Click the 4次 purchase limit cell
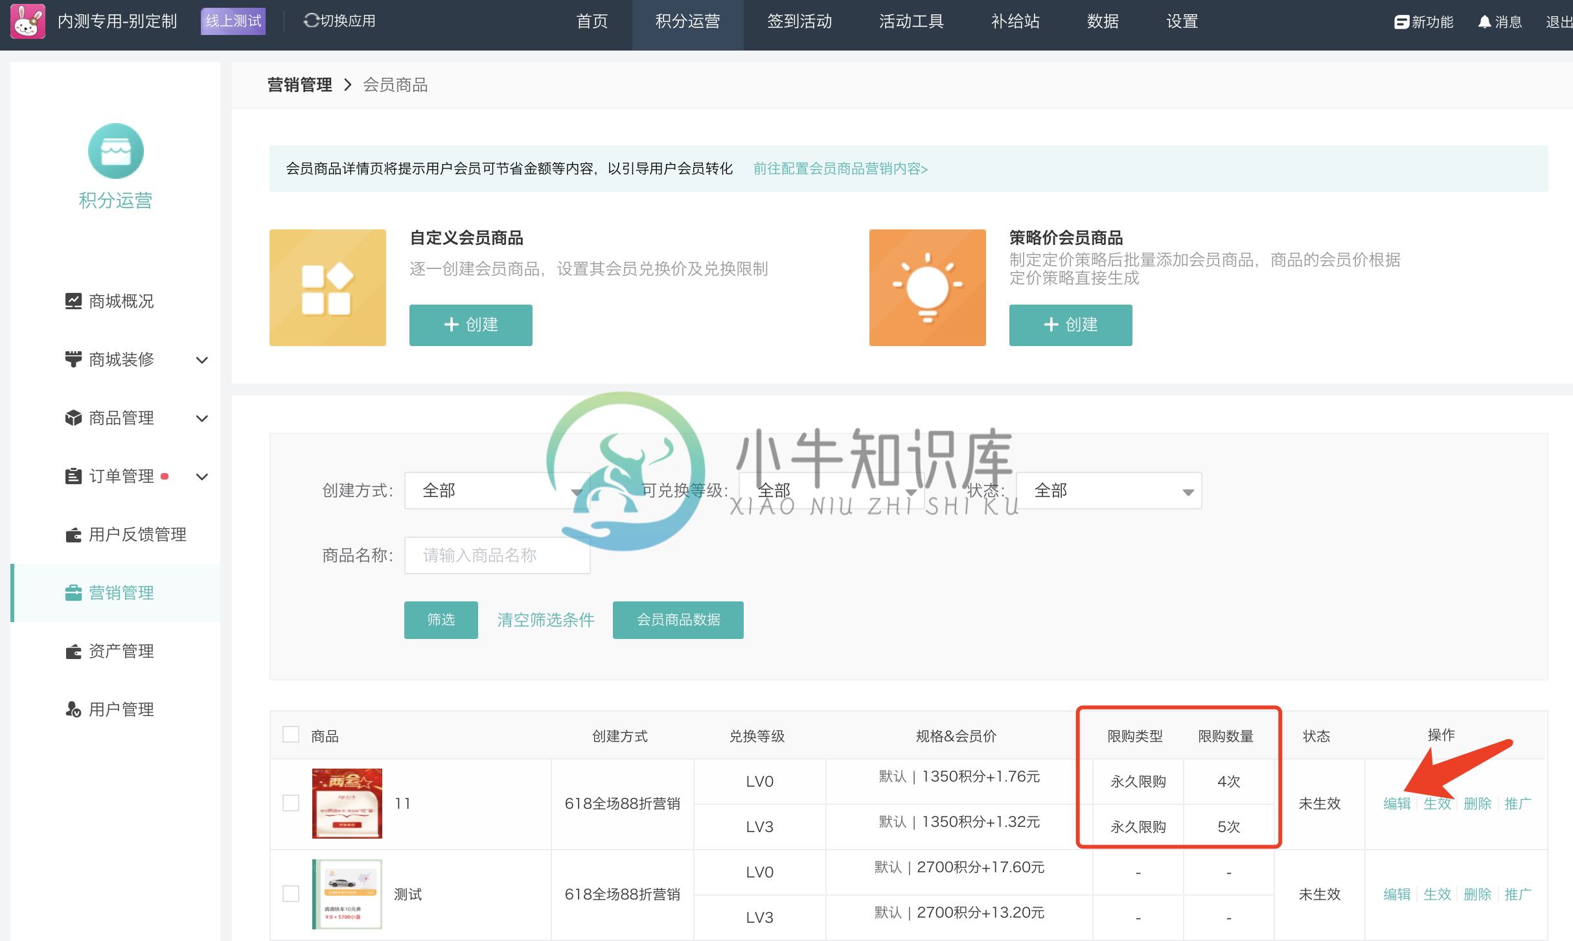The width and height of the screenshot is (1573, 941). click(x=1228, y=782)
